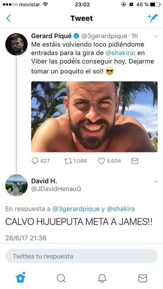Screen dimensions: 163x289
Task: Open Gerard Piqué's display name
Action: coord(51,36)
